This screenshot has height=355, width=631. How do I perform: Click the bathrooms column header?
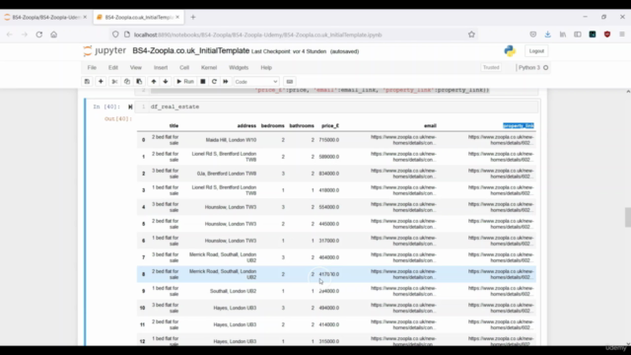[x=302, y=126]
